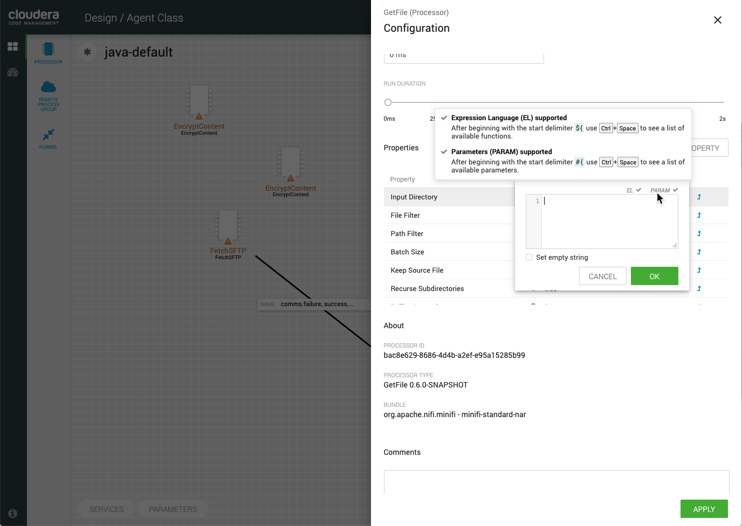Open the dashboard grid icon in sidebar
742x526 pixels.
(13, 47)
